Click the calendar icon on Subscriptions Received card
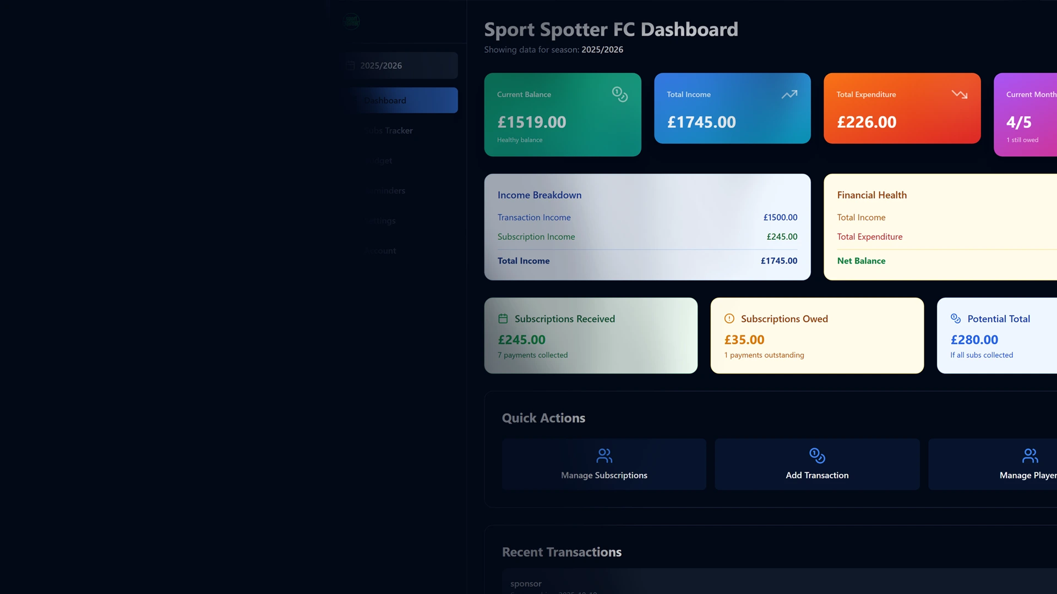This screenshot has width=1057, height=594. tap(503, 318)
